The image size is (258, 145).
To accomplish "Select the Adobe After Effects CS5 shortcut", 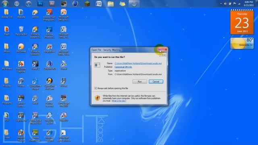I will click(35, 118).
